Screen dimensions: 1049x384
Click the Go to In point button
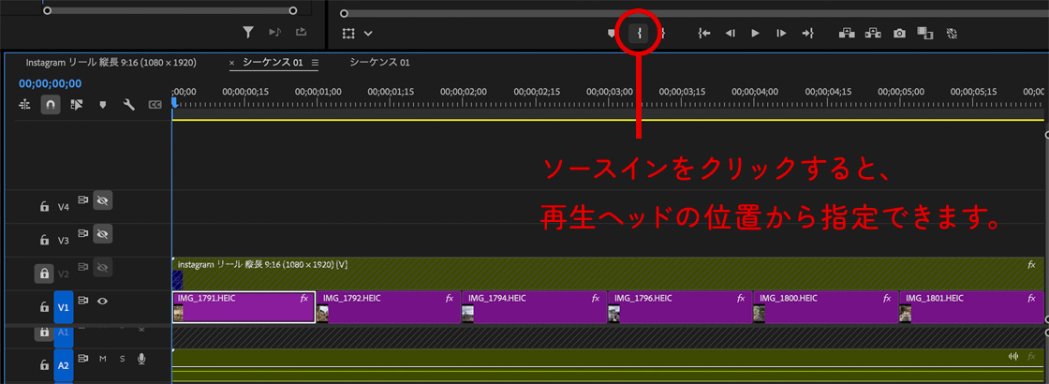(x=704, y=33)
